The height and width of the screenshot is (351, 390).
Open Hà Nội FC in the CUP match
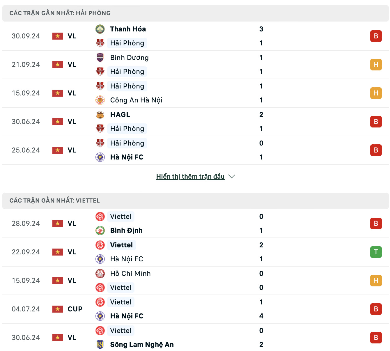(127, 316)
